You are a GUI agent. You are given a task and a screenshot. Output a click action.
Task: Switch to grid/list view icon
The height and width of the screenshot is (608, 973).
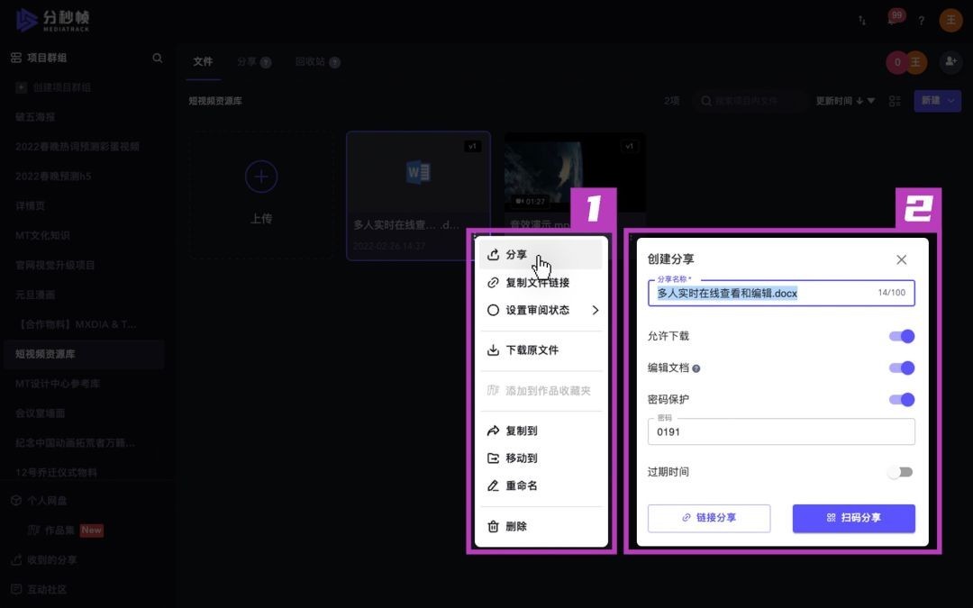point(895,101)
